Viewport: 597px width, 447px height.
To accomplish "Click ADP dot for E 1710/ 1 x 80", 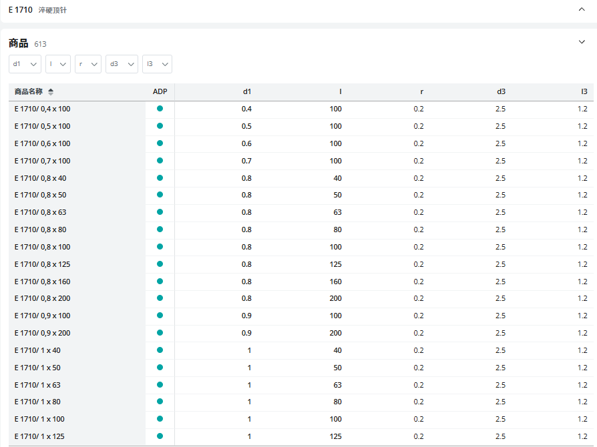I will (160, 402).
